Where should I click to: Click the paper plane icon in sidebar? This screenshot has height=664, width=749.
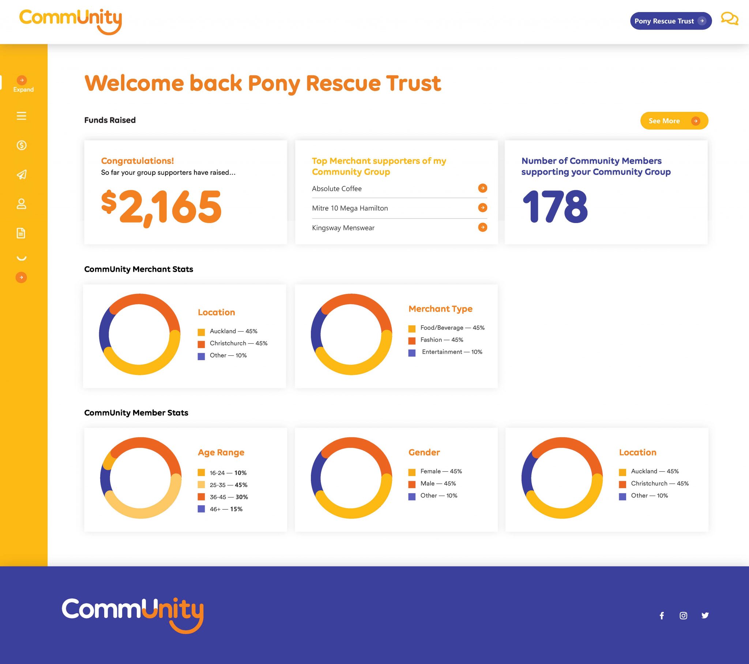click(22, 174)
